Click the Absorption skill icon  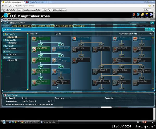(135, 82)
